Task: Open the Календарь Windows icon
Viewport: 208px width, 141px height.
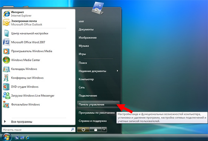Action: tap(6, 69)
